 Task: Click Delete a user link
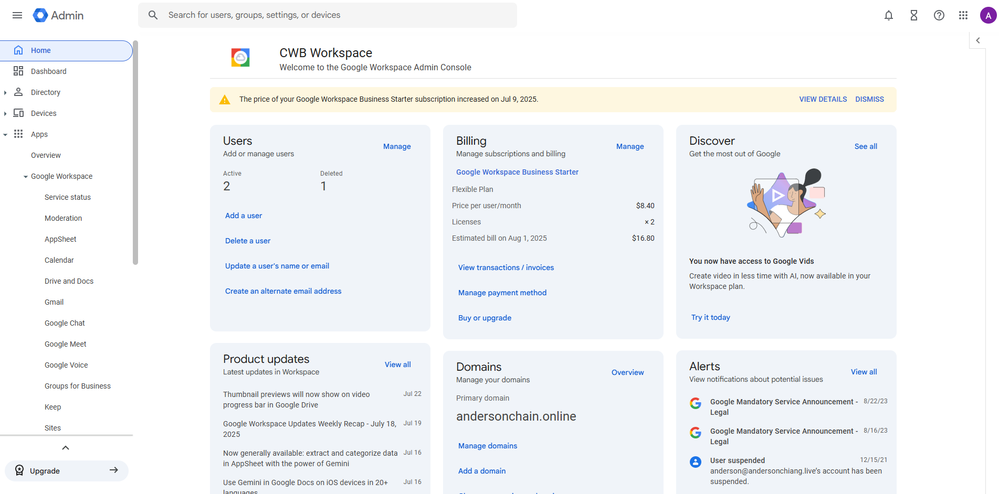pyautogui.click(x=248, y=241)
